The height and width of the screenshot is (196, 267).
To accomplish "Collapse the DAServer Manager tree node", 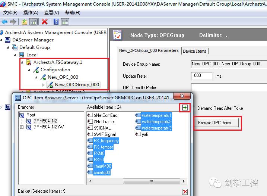I will [1, 40].
